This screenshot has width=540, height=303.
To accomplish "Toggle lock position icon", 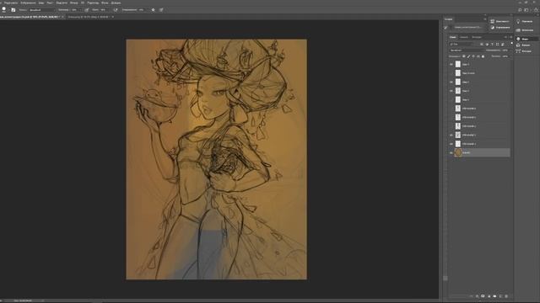I will pyautogui.click(x=473, y=56).
